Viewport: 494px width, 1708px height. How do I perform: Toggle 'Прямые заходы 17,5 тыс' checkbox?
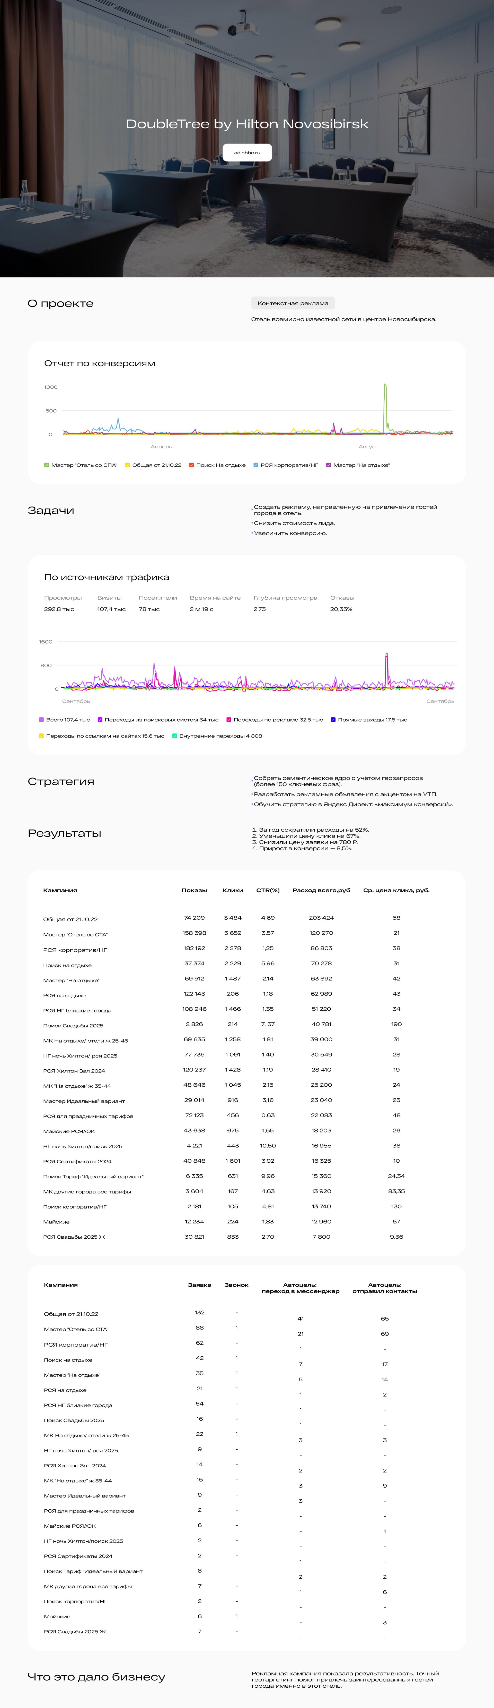coord(333,720)
